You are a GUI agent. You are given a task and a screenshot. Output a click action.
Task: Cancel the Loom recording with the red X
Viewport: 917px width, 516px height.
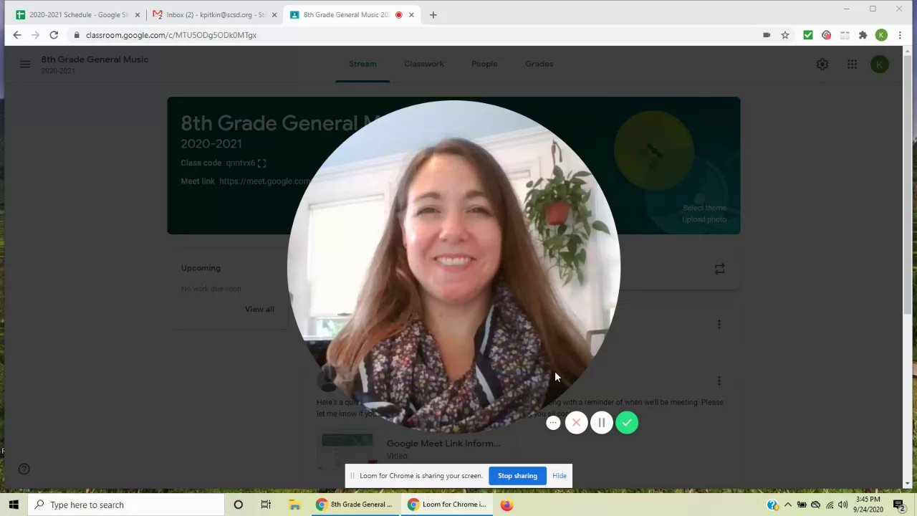576,423
